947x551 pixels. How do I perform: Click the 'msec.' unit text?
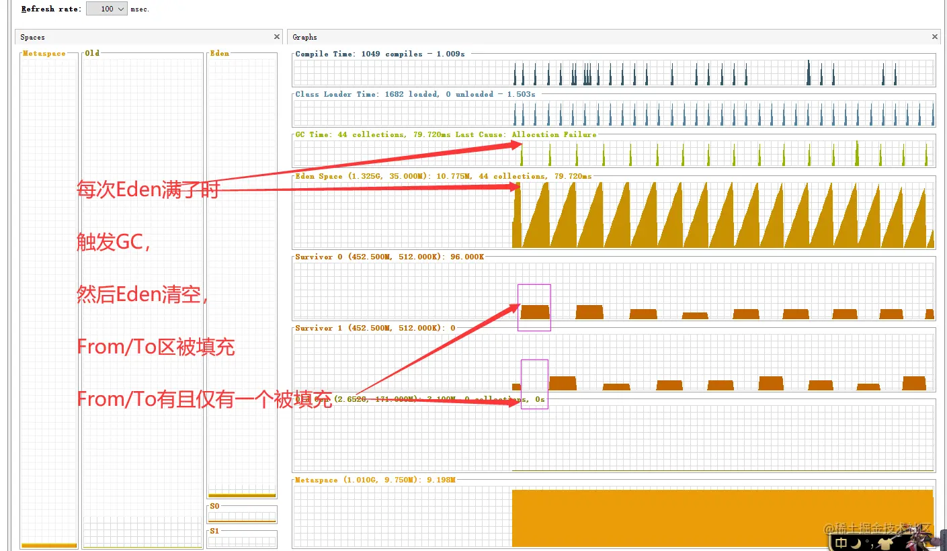140,9
